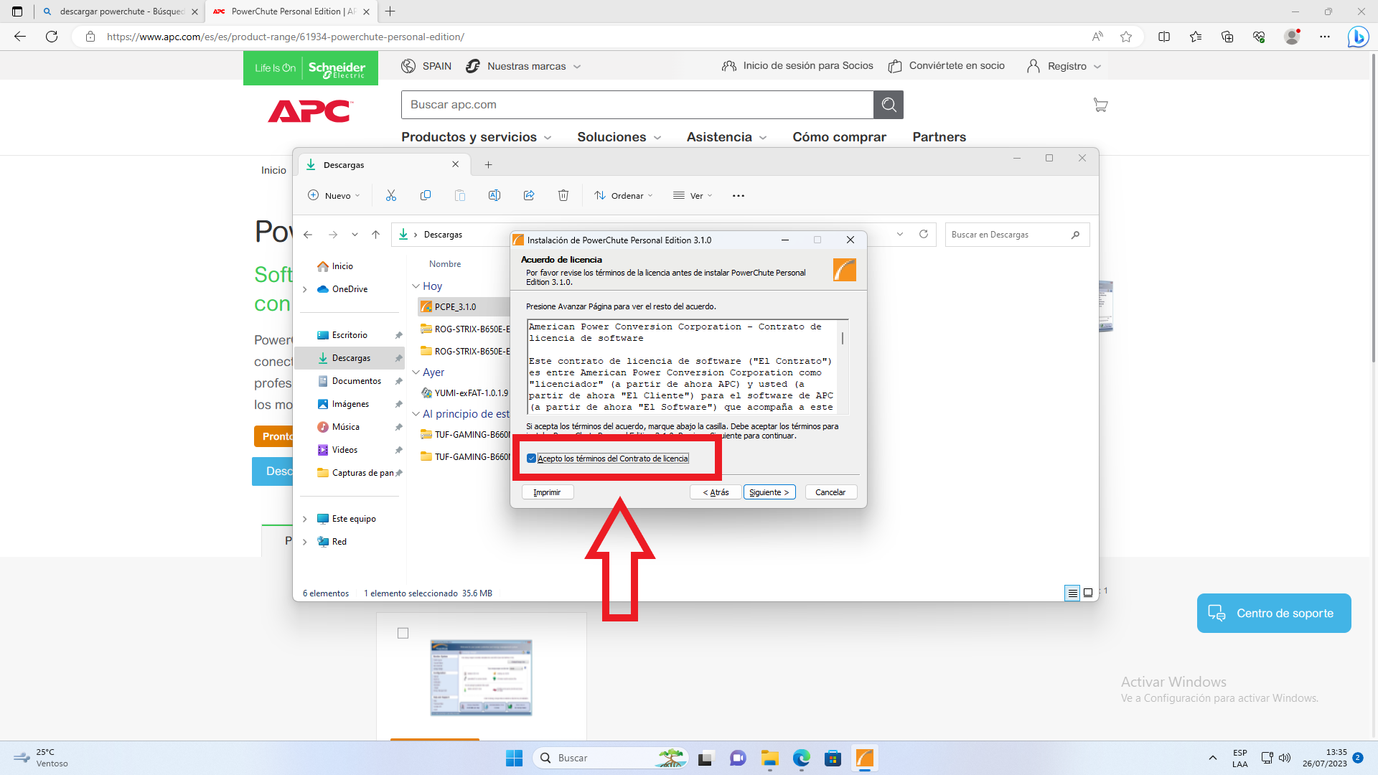
Task: Click the Share icon in Explorer toolbar
Action: [529, 195]
